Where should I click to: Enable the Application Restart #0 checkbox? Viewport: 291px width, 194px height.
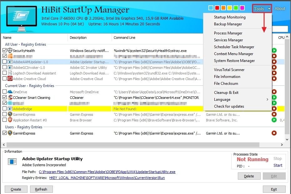click(4, 120)
